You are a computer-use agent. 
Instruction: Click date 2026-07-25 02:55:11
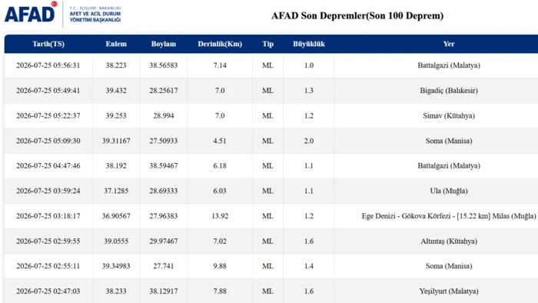tap(48, 266)
